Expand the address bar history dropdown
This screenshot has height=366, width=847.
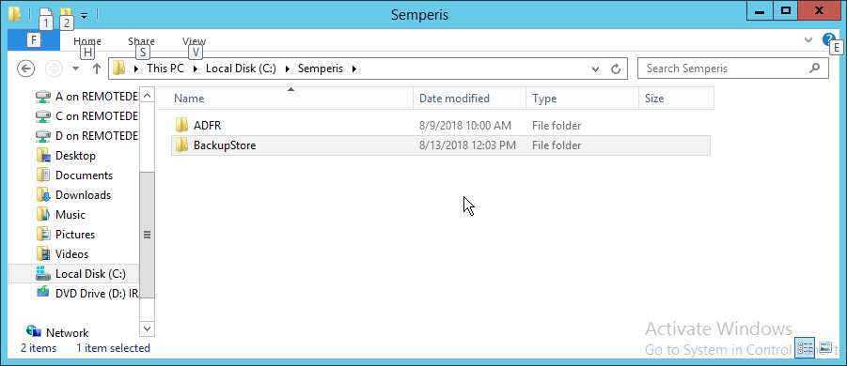595,69
